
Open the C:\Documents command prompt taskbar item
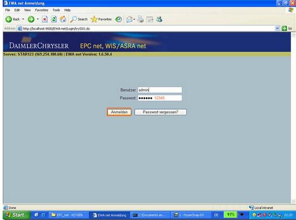pyautogui.click(x=150, y=215)
